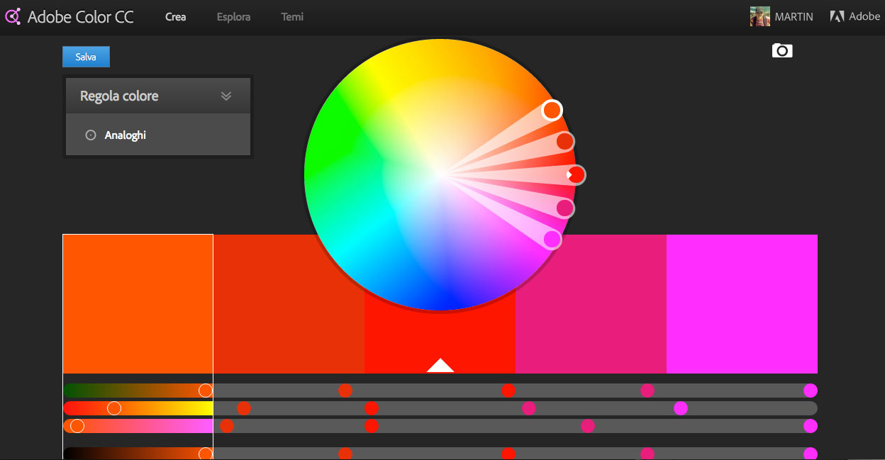The width and height of the screenshot is (885, 460).
Task: Open the MARTIN account link
Action: pyautogui.click(x=794, y=16)
